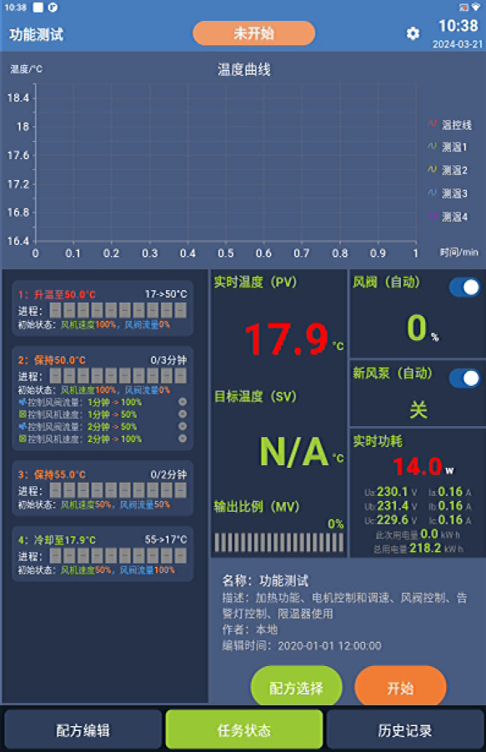Click the 温度曲线 chart area
Screen dimensions: 486x752
coord(226,163)
